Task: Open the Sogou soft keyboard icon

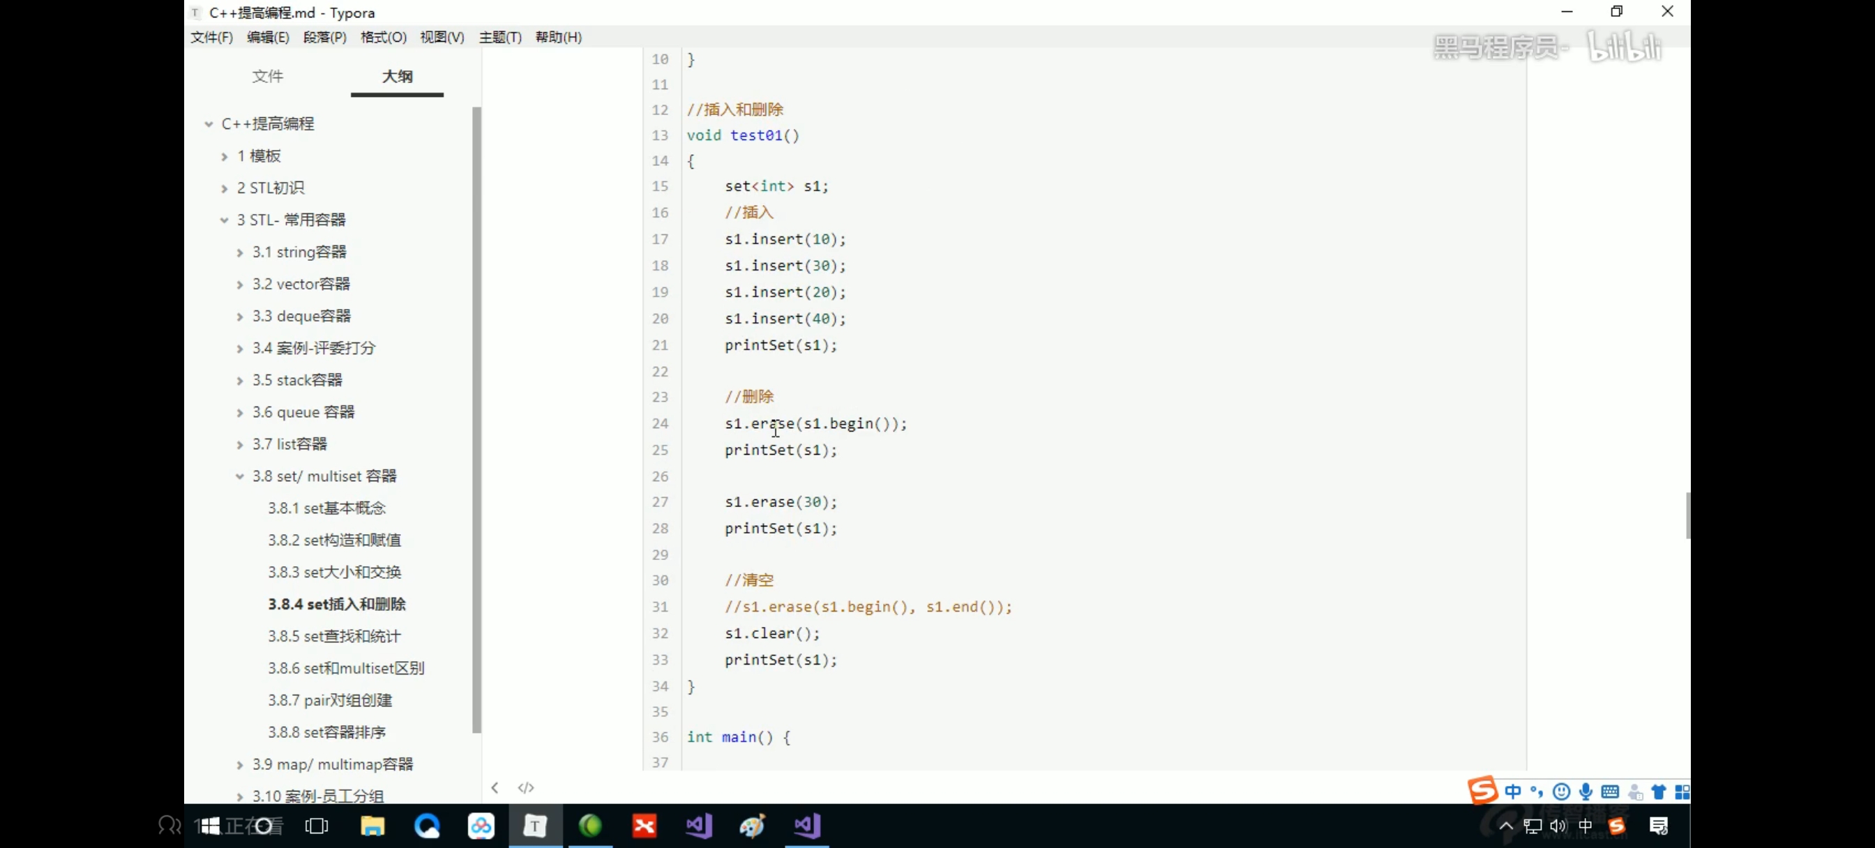Action: pos(1611,792)
